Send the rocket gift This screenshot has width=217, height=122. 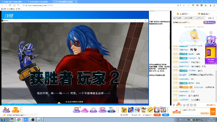[x=131, y=110]
